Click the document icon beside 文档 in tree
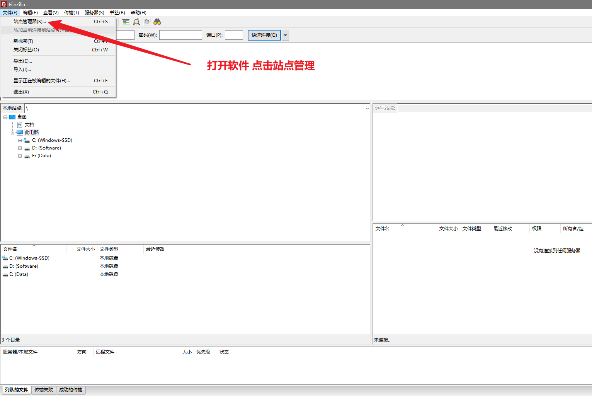The height and width of the screenshot is (396, 592). coord(20,125)
